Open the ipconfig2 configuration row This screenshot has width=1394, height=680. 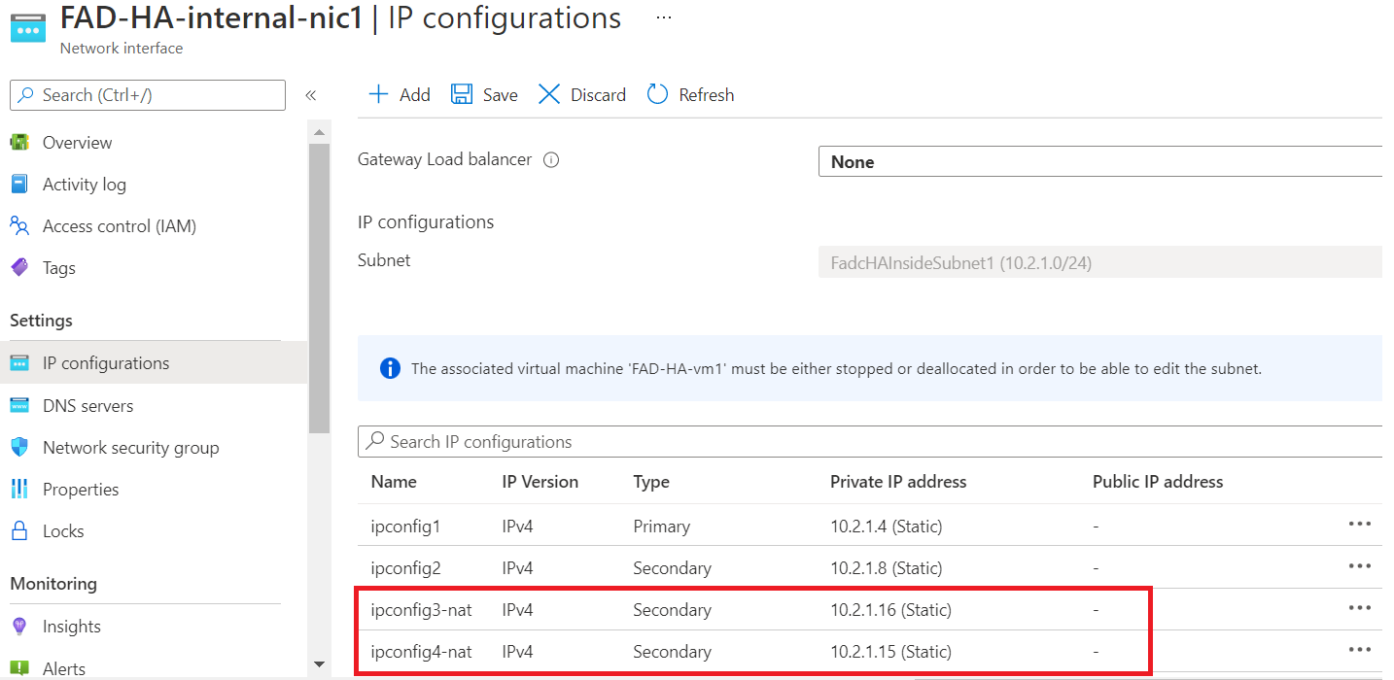click(405, 568)
